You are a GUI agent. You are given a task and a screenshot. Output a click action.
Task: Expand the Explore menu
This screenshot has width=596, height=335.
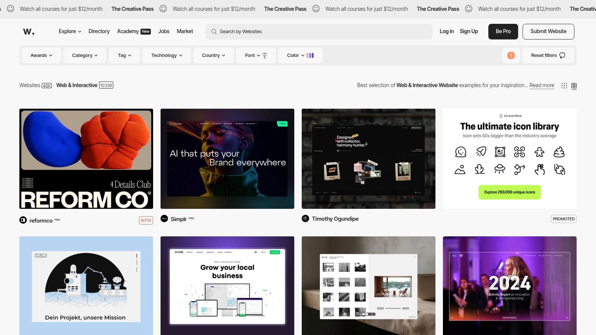click(x=70, y=31)
